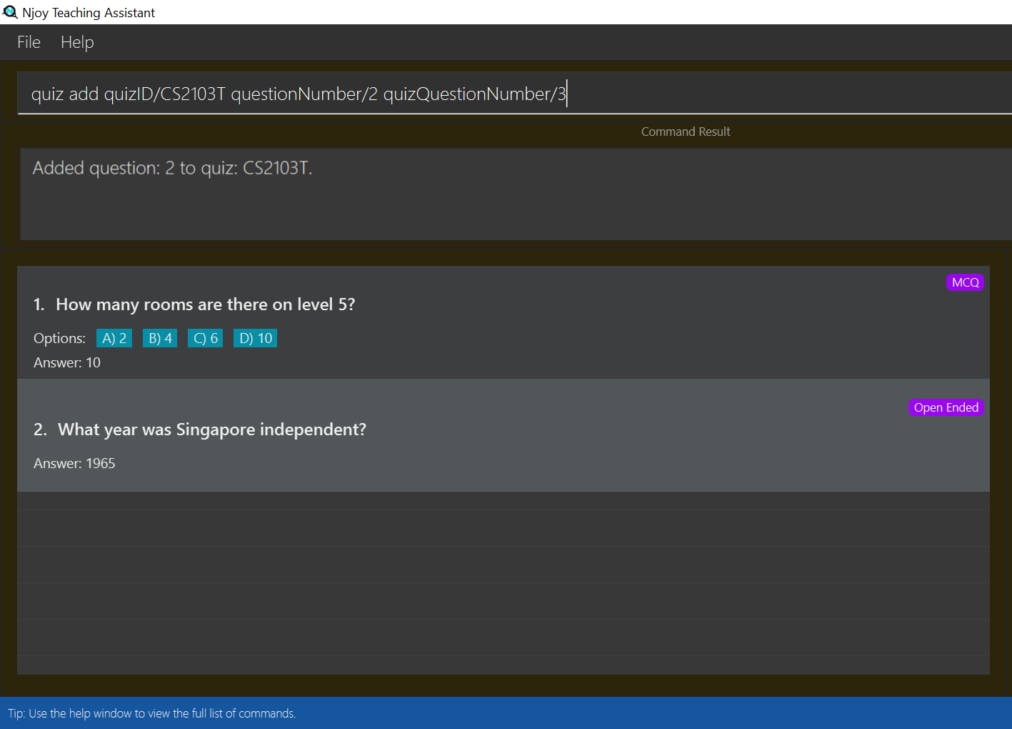Click the 'Options:' label

tap(59, 338)
